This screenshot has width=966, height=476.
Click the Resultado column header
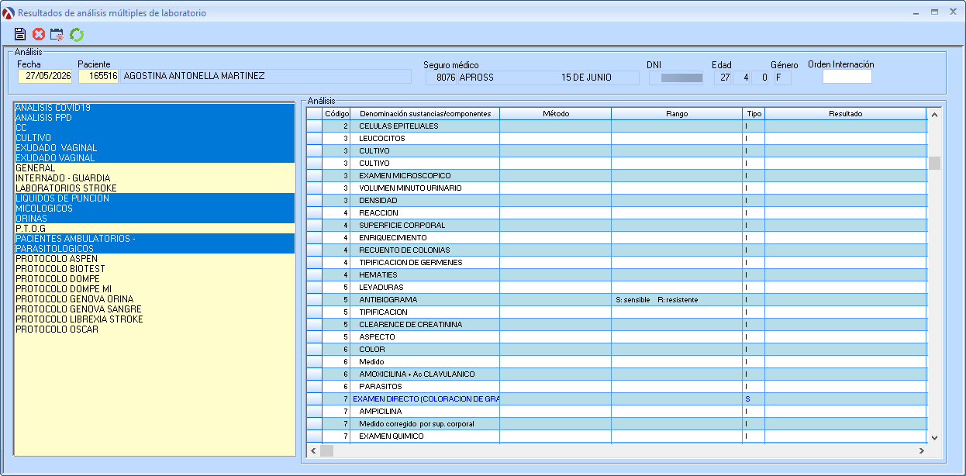(x=845, y=114)
